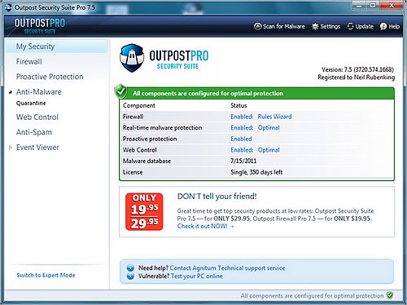Viewport: 407px width, 305px height.
Task: Select Event Viewer in sidebar
Action: tap(37, 148)
